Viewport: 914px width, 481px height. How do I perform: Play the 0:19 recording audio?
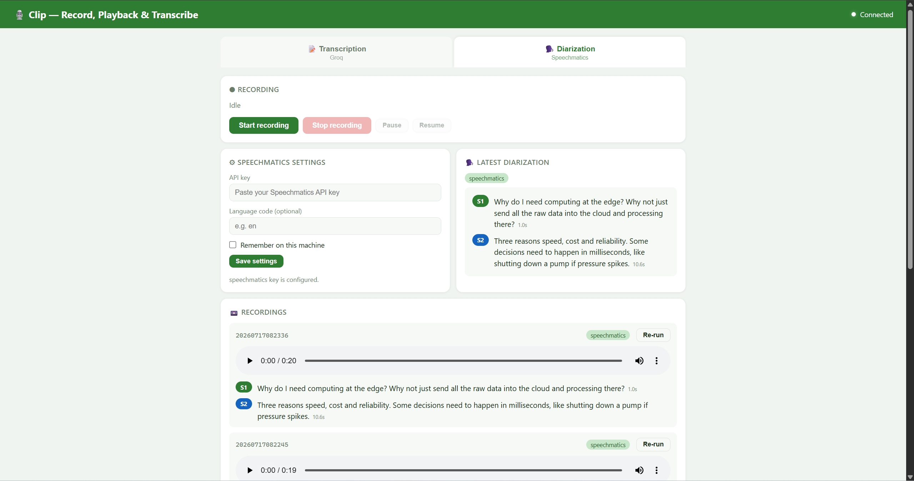tap(250, 470)
